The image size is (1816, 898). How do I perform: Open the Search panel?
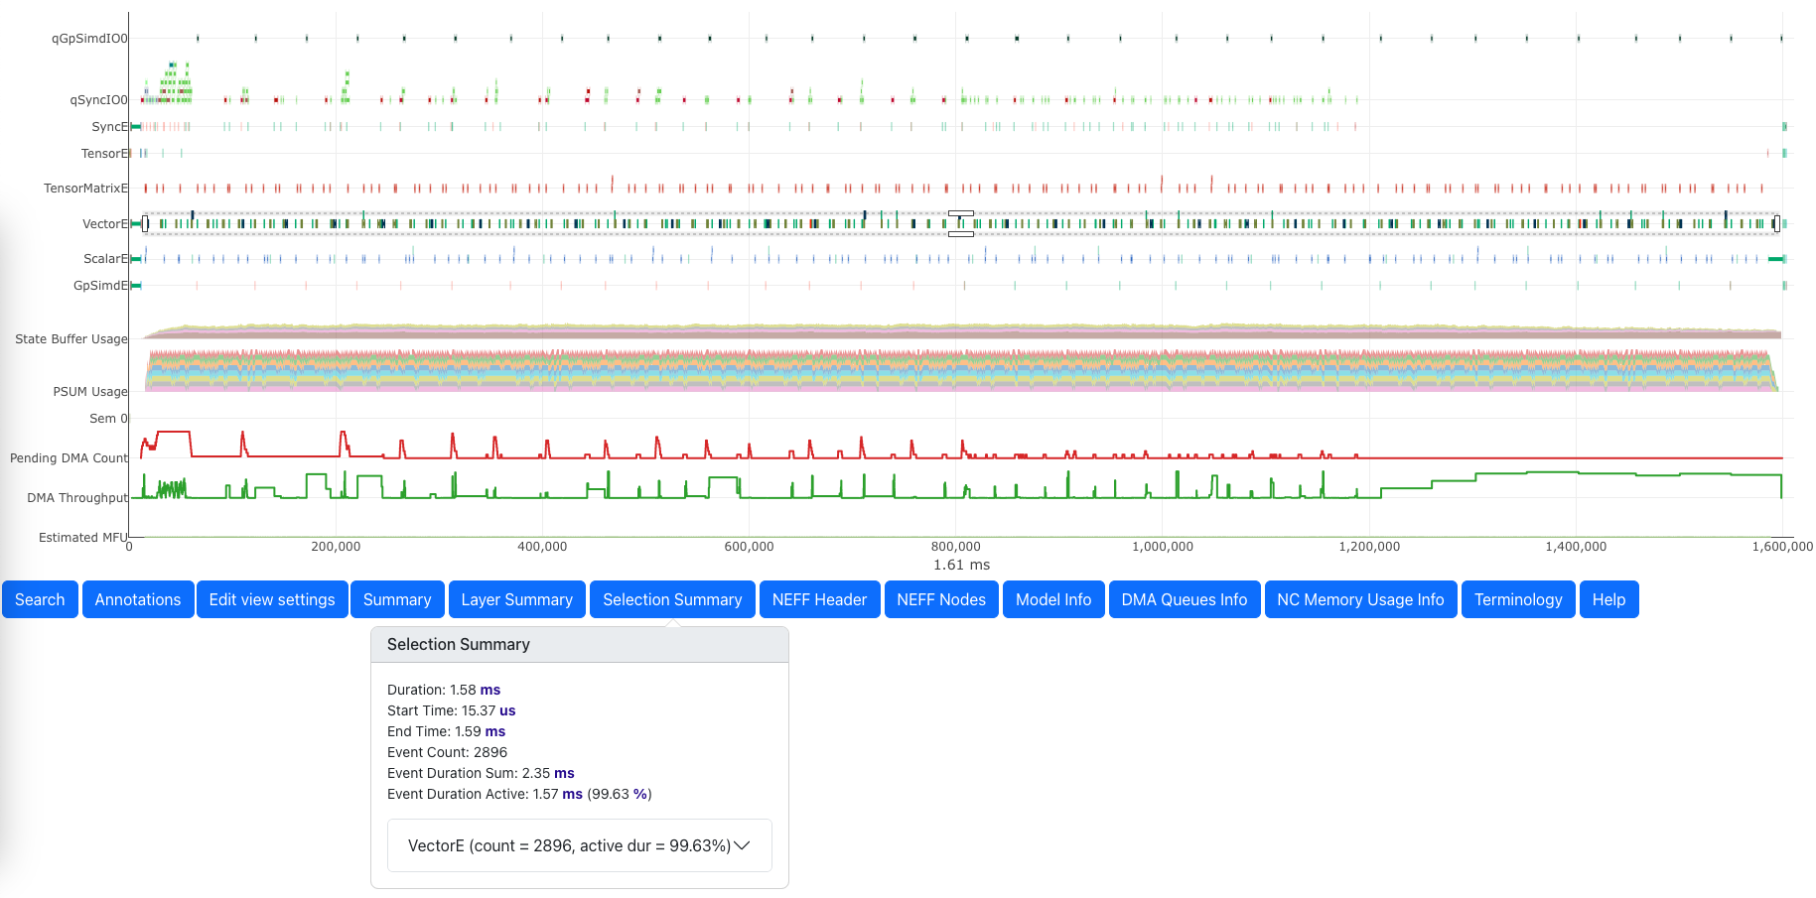coord(40,599)
